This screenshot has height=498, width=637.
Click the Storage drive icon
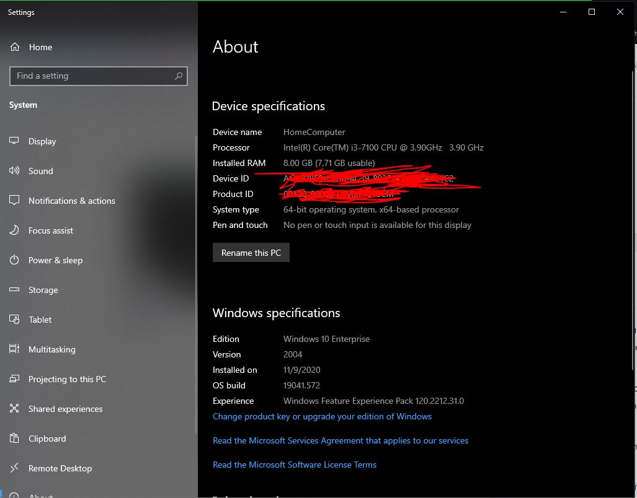[x=14, y=290]
